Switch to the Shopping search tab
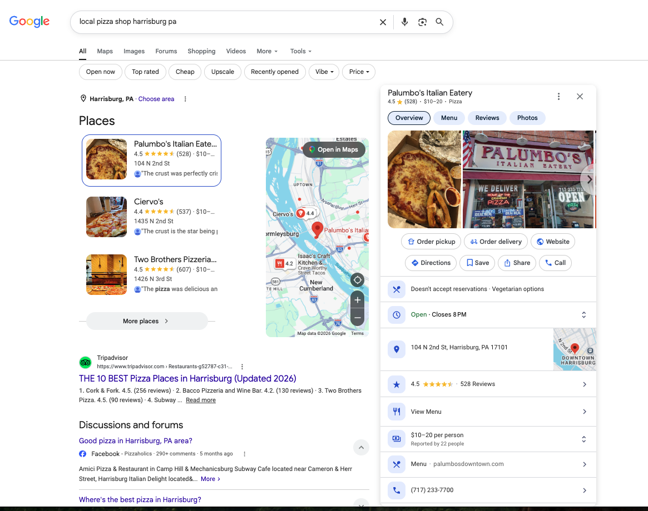The image size is (648, 511). pyautogui.click(x=201, y=51)
